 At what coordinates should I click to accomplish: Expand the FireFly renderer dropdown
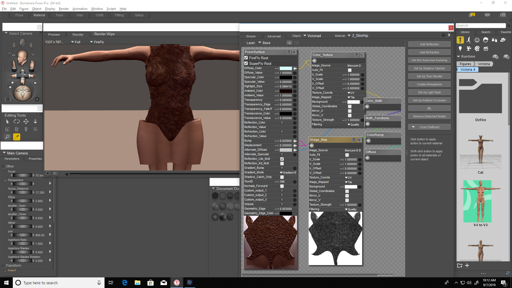(x=97, y=42)
